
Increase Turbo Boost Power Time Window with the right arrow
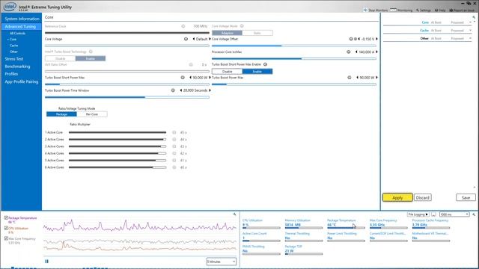210,90
